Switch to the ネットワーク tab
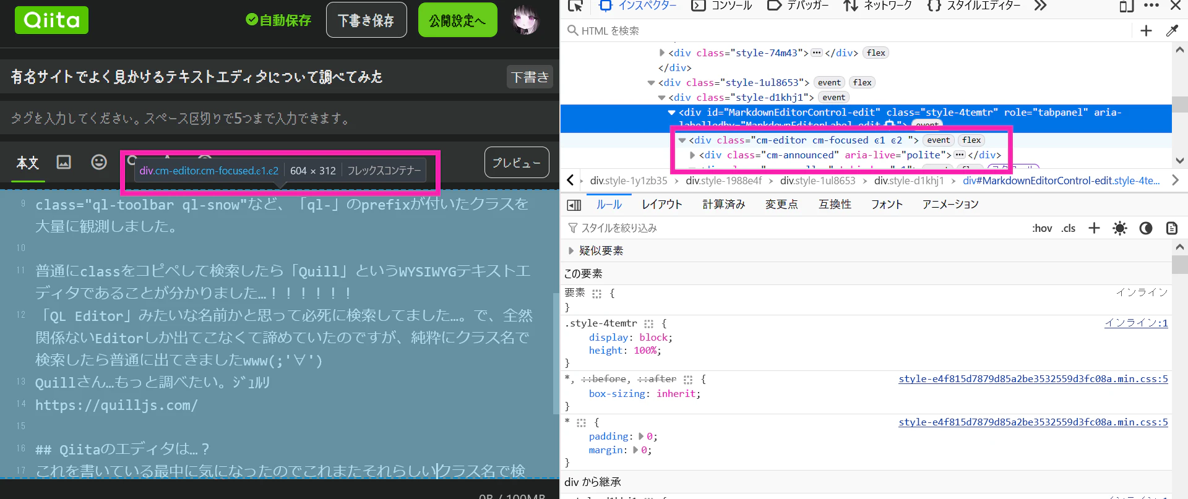This screenshot has height=499, width=1188. point(878,6)
